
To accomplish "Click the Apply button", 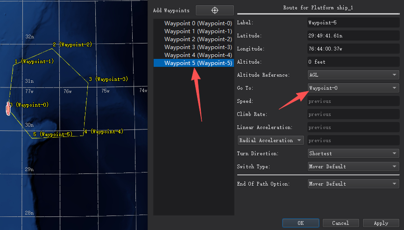I will tap(381, 223).
